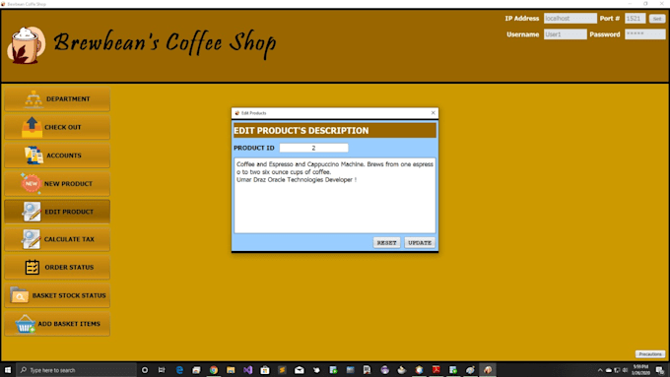
Task: Click the Department org-chart icon
Action: point(33,98)
